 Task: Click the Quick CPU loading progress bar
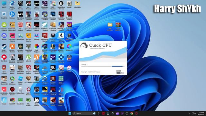(x=103, y=66)
